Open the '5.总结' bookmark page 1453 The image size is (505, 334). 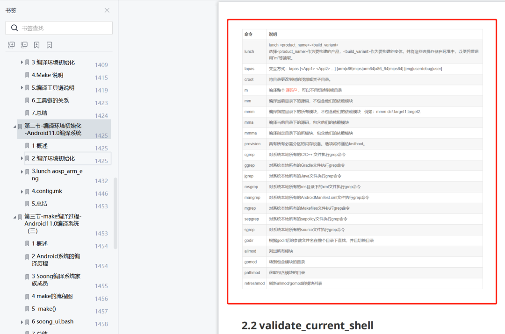tap(39, 203)
